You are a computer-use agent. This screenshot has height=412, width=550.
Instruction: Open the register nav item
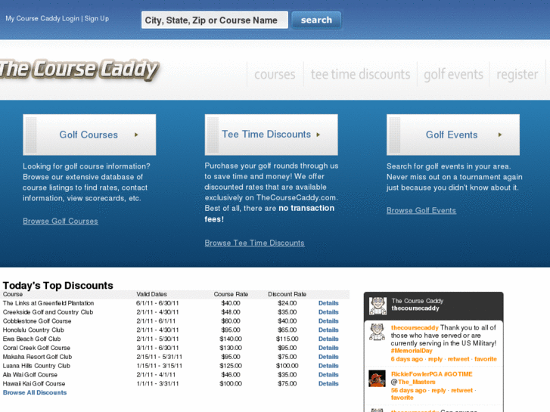517,74
